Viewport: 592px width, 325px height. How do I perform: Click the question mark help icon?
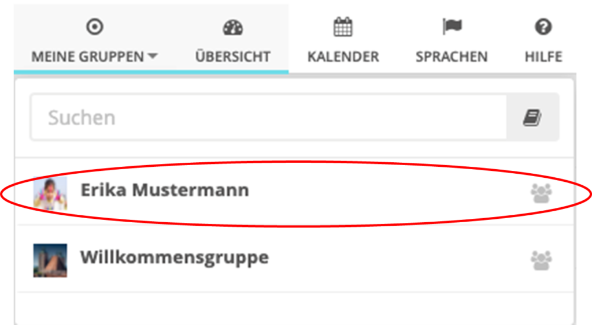543,27
